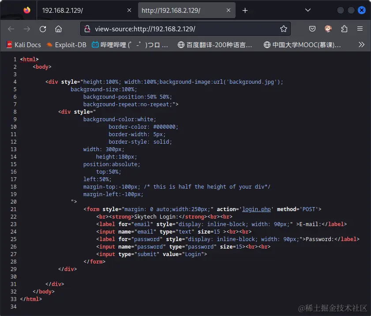371x316 pixels.
Task: Click 'left:50%;' text
Action: tap(97, 179)
